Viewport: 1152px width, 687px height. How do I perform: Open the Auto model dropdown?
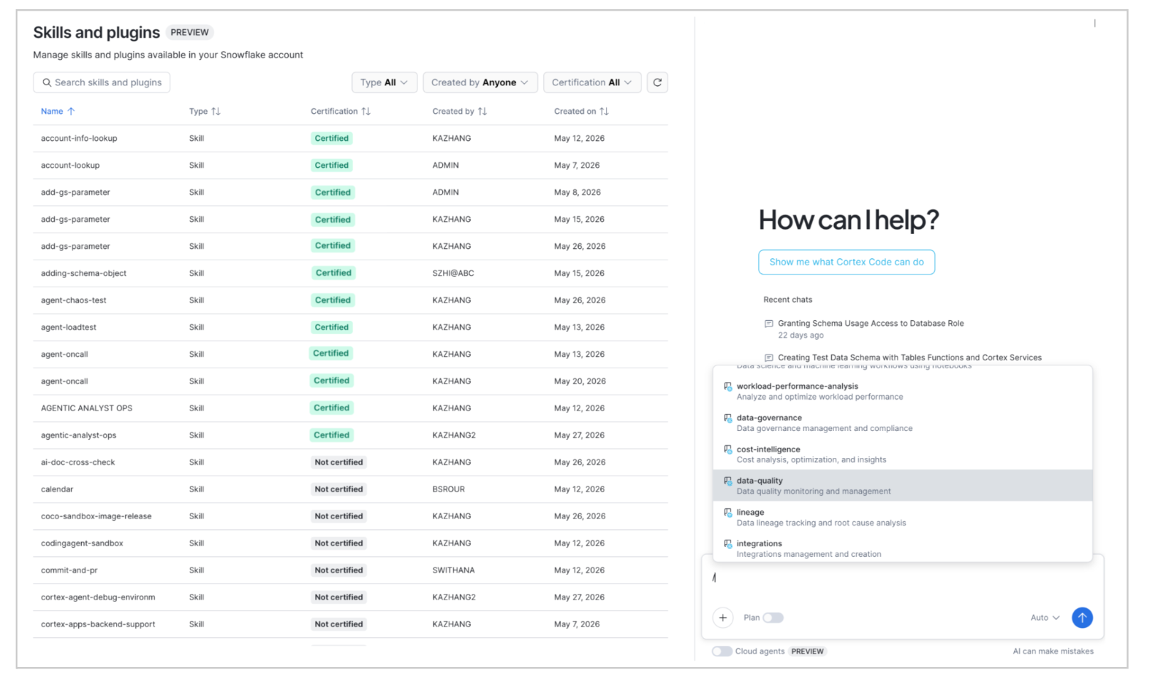1045,618
